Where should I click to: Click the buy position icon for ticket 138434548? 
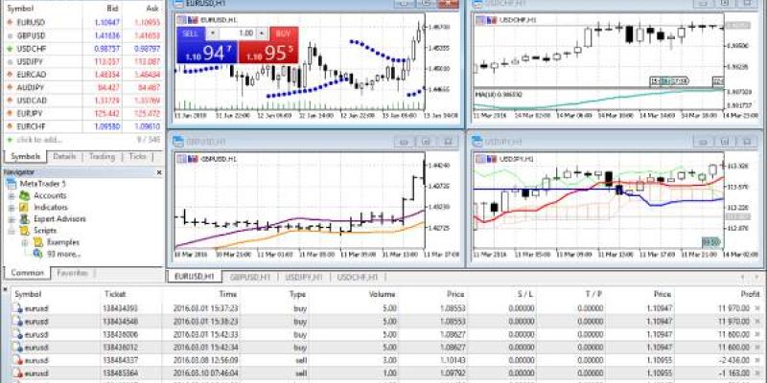tap(17, 322)
